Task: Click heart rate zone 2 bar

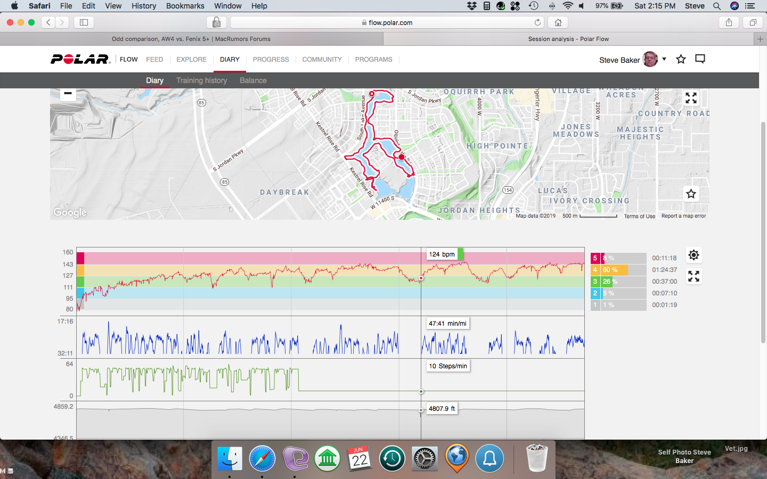Action: (x=618, y=293)
